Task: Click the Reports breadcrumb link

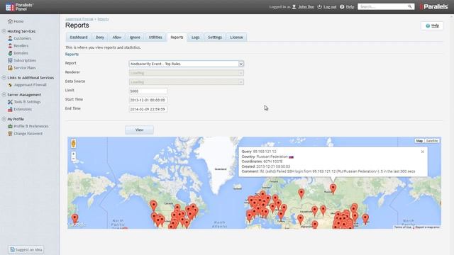Action: coord(103,19)
